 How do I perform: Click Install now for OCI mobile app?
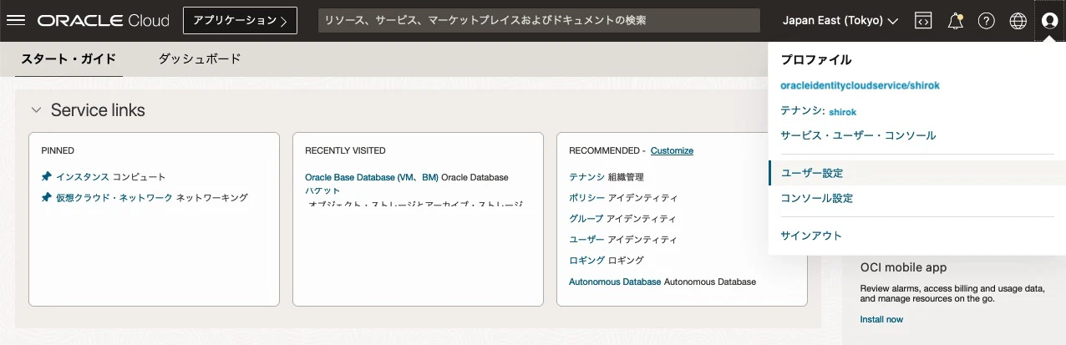coord(881,319)
